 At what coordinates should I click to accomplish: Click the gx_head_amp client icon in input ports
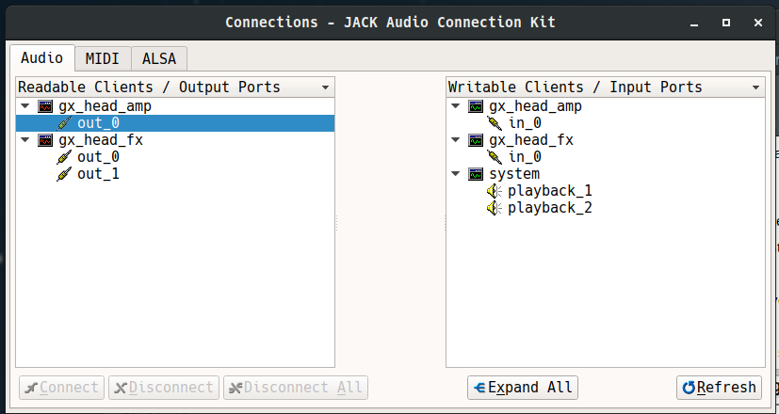476,106
